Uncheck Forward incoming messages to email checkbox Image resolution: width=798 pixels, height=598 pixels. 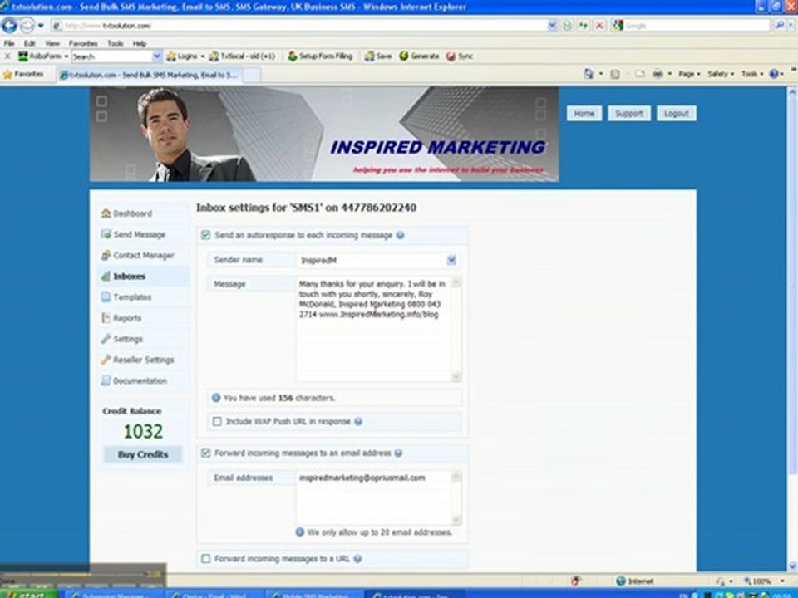pyautogui.click(x=205, y=453)
